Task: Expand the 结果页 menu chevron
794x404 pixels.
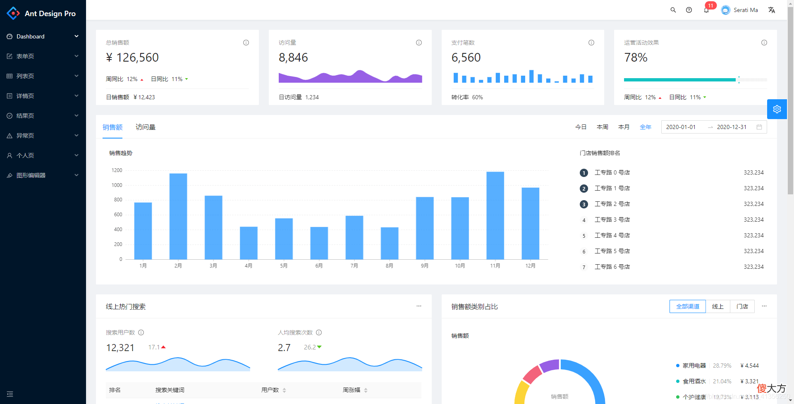Action: pyautogui.click(x=77, y=116)
